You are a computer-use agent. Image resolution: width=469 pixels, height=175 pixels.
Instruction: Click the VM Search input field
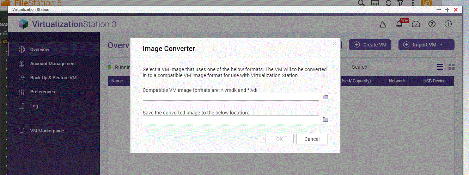(399, 67)
